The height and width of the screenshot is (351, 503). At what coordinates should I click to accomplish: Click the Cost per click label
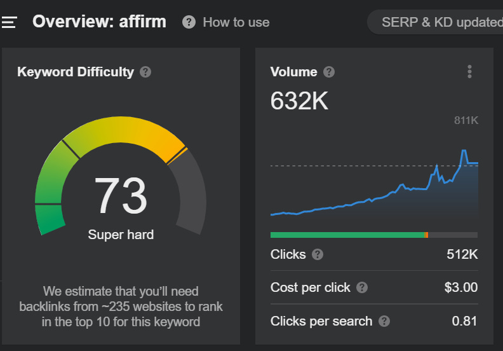click(310, 287)
